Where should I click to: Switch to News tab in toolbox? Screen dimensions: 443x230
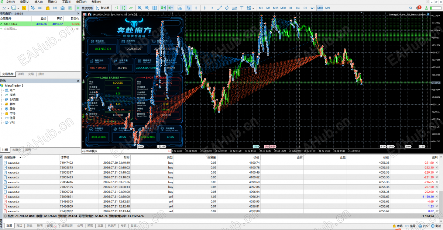(40, 226)
